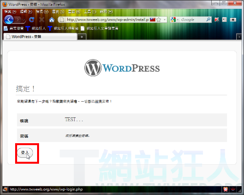Open the Tools (T) menu
This screenshot has height=195, width=244.
pyautogui.click(x=90, y=12)
